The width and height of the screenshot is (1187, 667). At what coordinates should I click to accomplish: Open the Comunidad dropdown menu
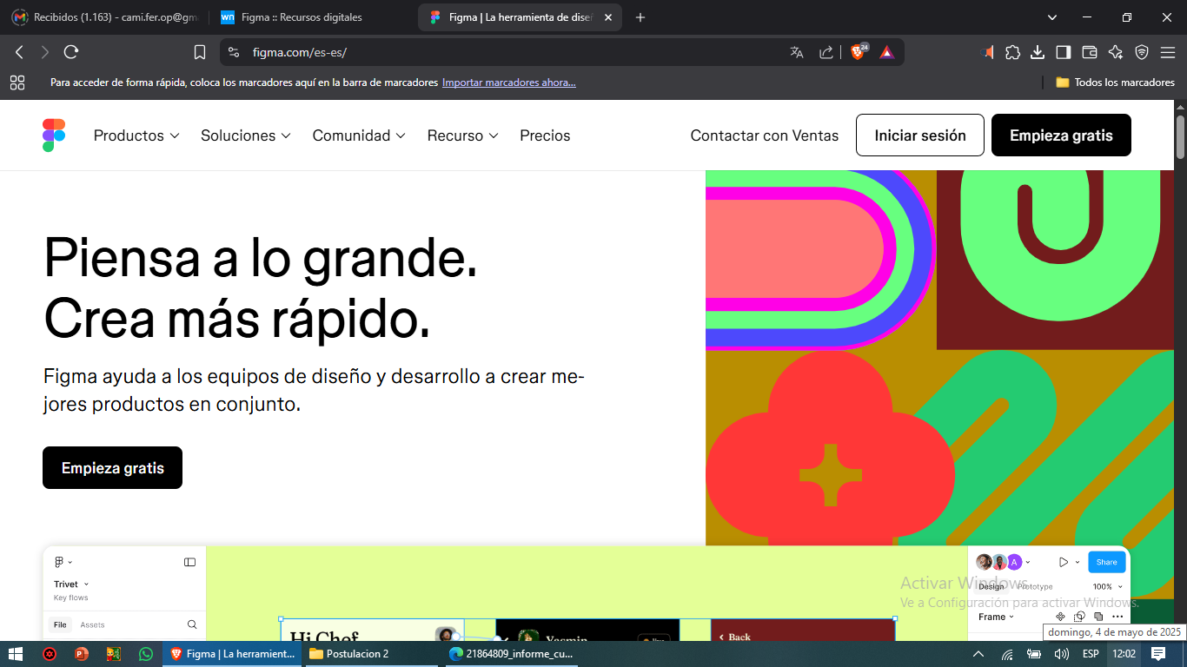359,135
